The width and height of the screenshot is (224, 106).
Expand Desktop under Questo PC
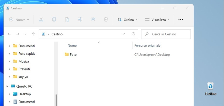pos(9,94)
